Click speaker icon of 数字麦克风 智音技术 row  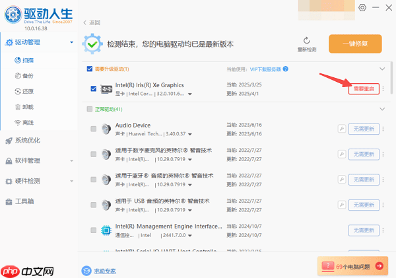[106, 154]
